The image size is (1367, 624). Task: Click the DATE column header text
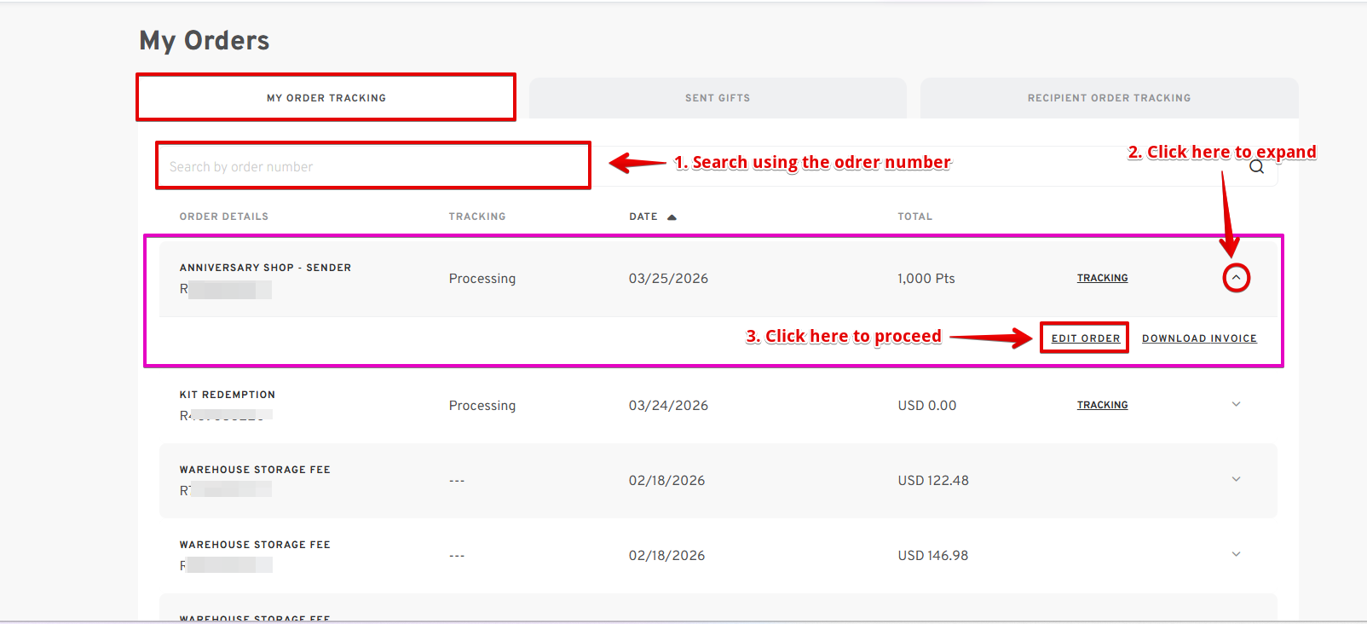coord(643,217)
